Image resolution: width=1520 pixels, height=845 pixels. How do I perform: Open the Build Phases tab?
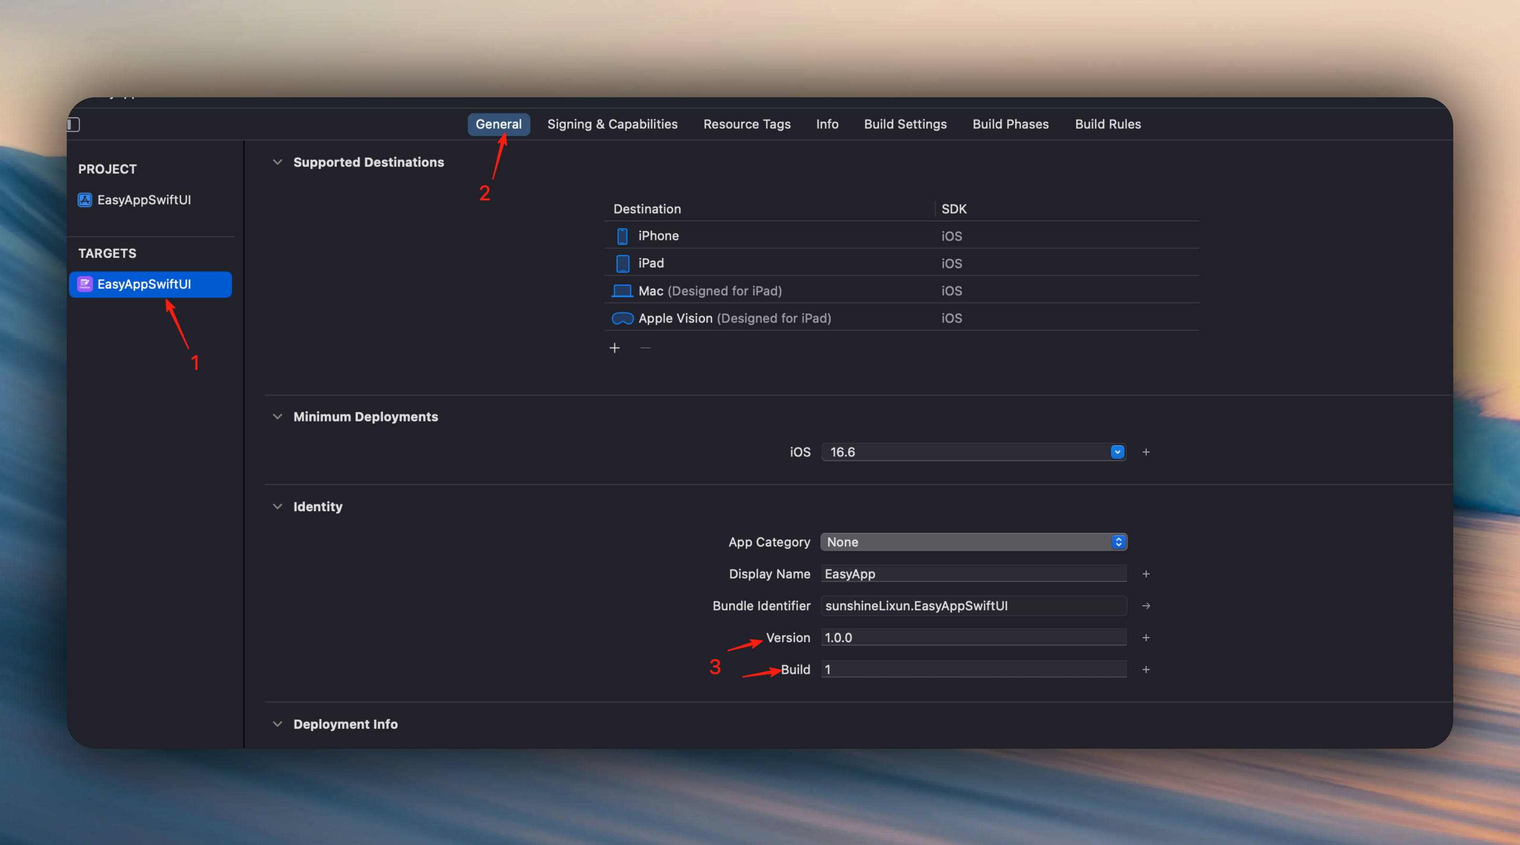tap(1010, 124)
